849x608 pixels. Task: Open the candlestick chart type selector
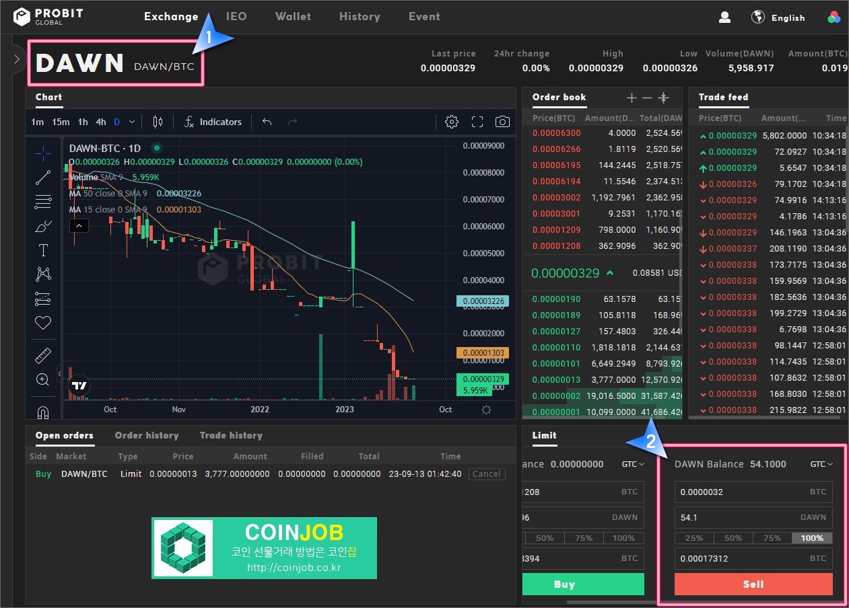[x=158, y=122]
